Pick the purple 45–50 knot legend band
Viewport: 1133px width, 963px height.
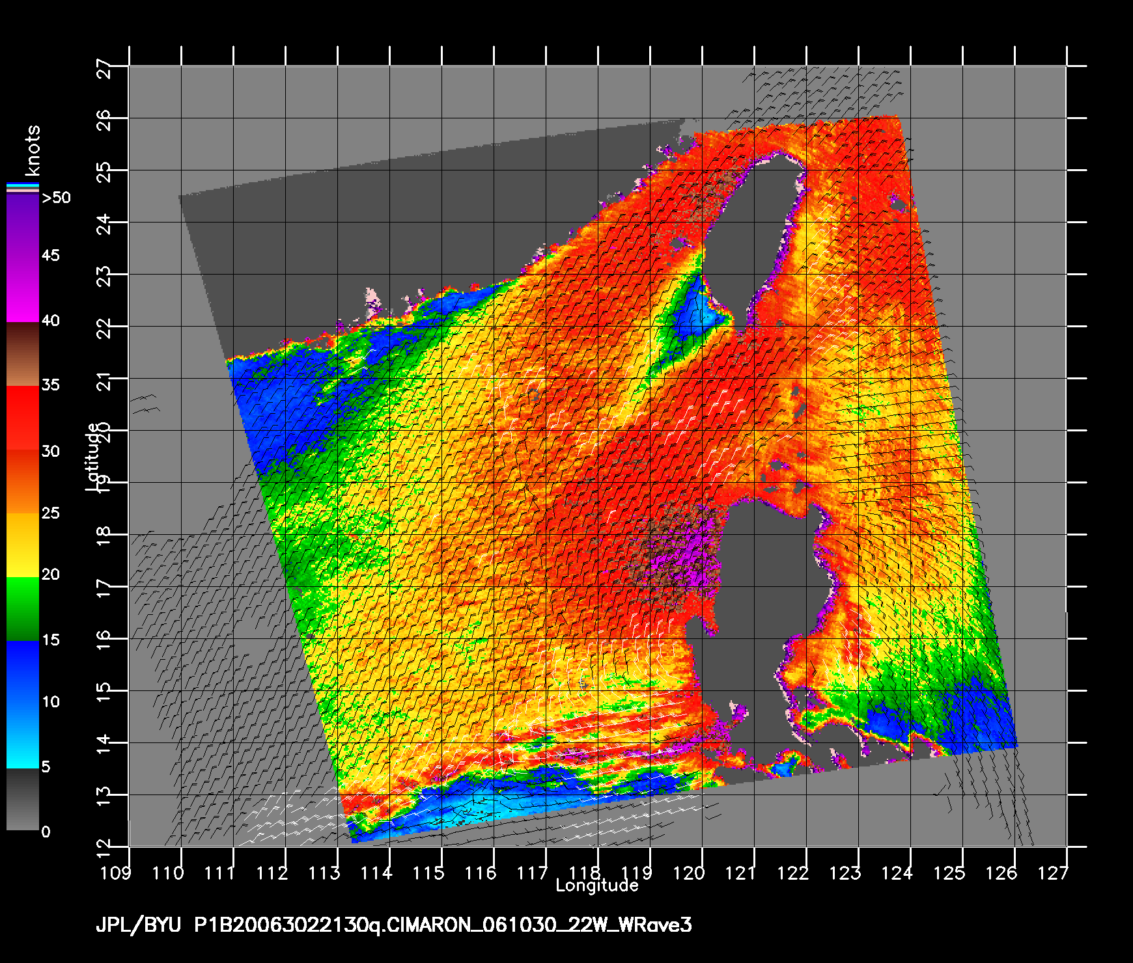pyautogui.click(x=23, y=226)
